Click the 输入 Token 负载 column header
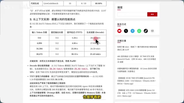 39,32
